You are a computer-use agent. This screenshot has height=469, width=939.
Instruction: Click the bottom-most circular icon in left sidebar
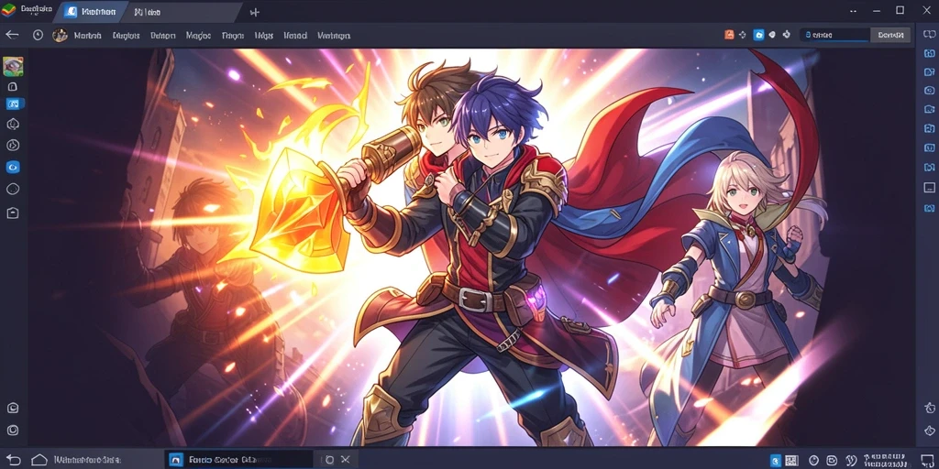tap(13, 431)
